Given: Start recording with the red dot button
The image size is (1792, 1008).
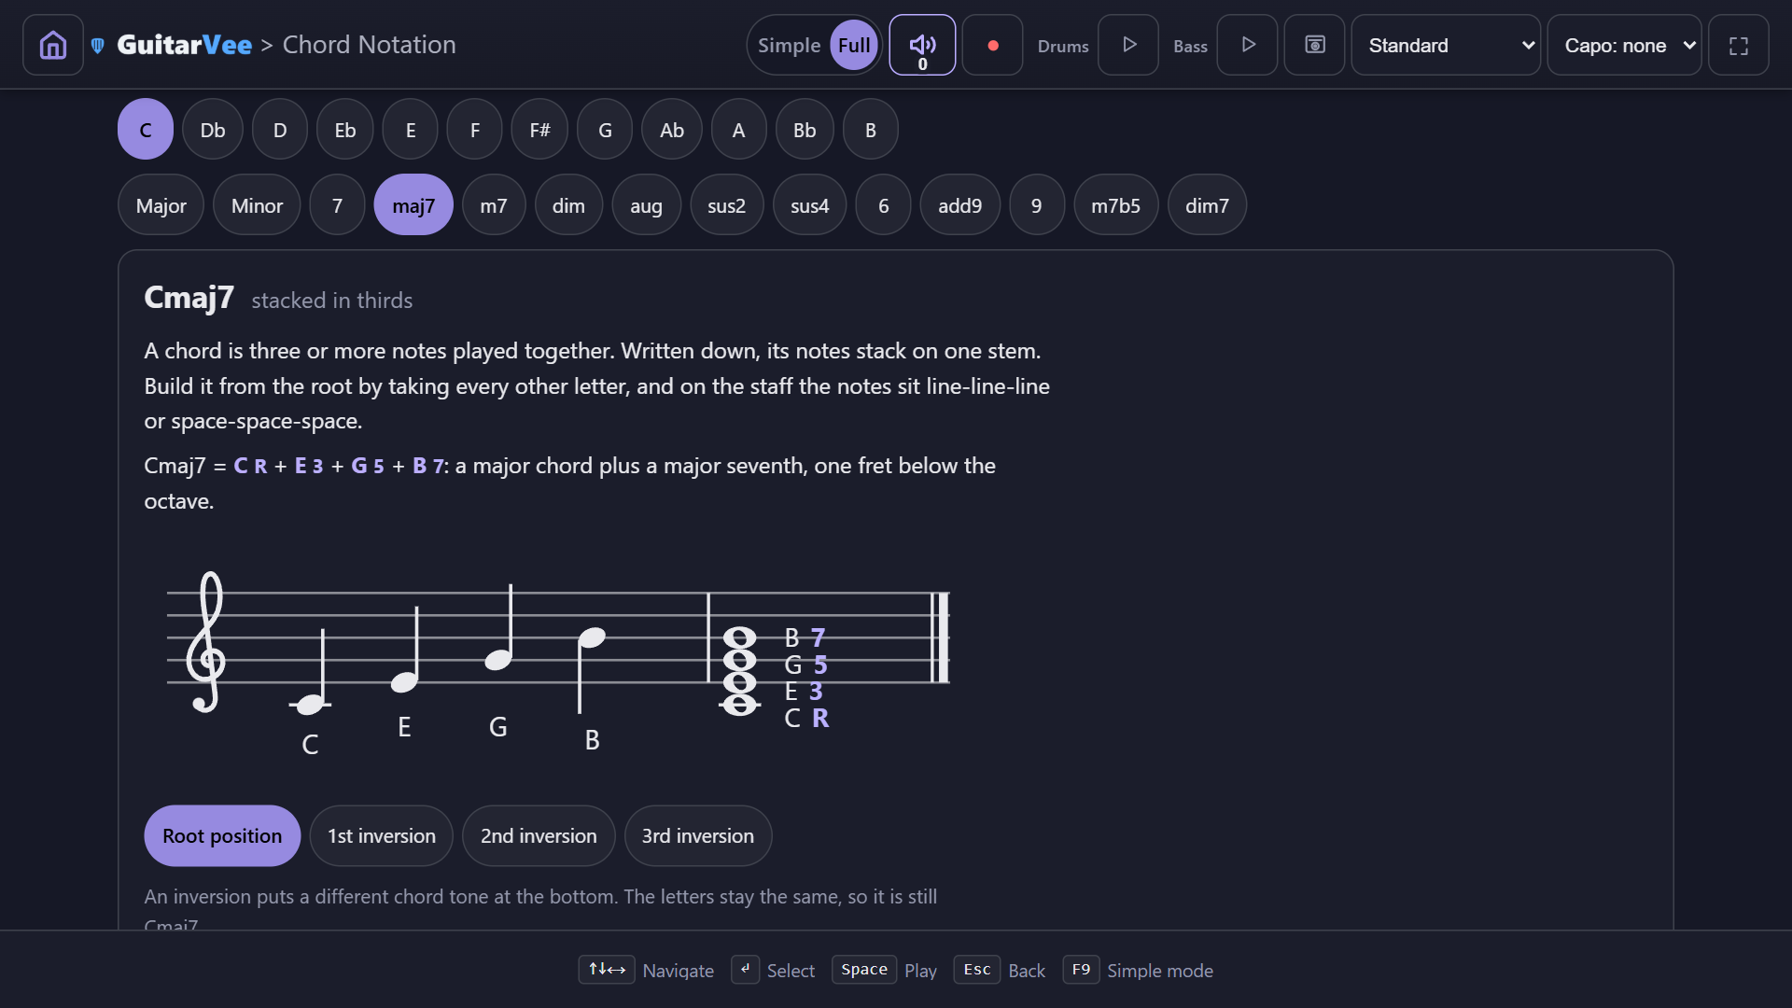Looking at the screenshot, I should coord(992,45).
